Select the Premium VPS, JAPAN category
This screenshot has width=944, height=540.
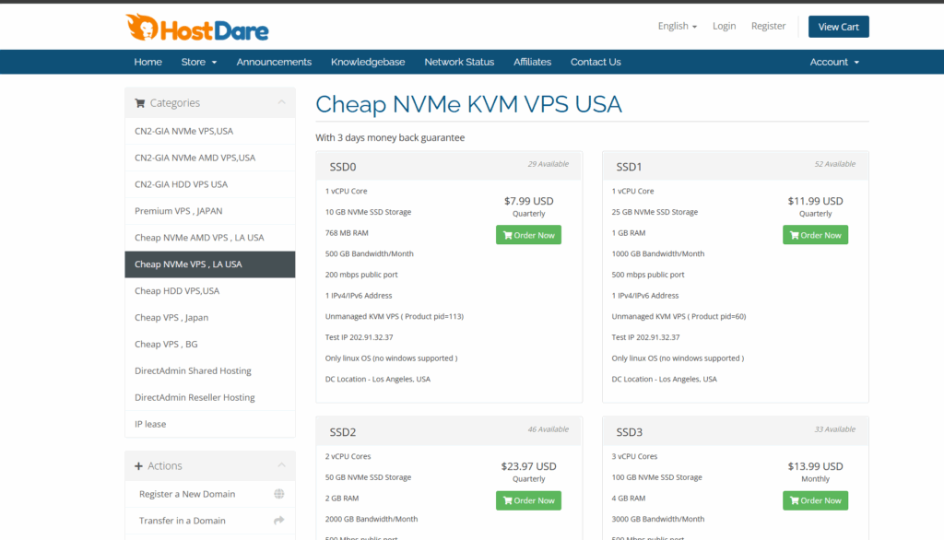[210, 211]
